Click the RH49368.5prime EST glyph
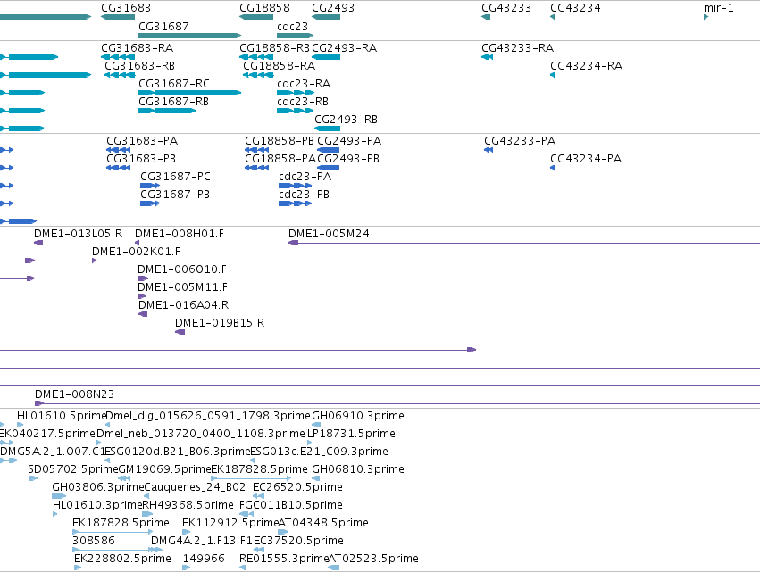 point(147,515)
